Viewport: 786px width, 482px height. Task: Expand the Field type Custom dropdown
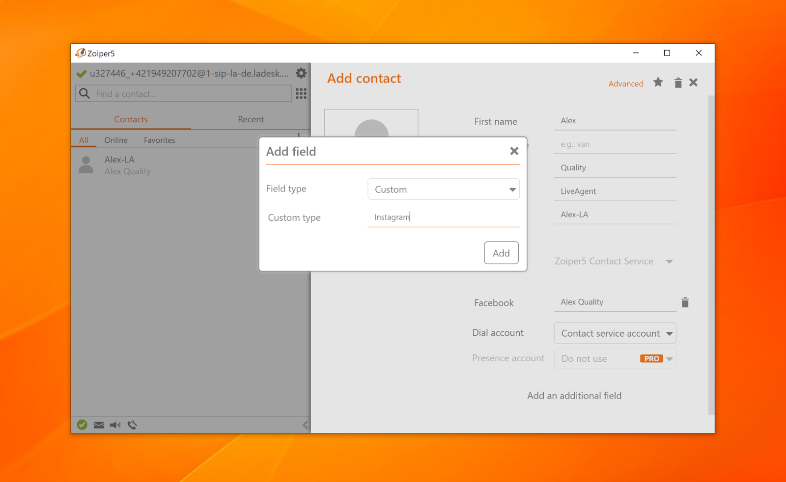(x=443, y=189)
